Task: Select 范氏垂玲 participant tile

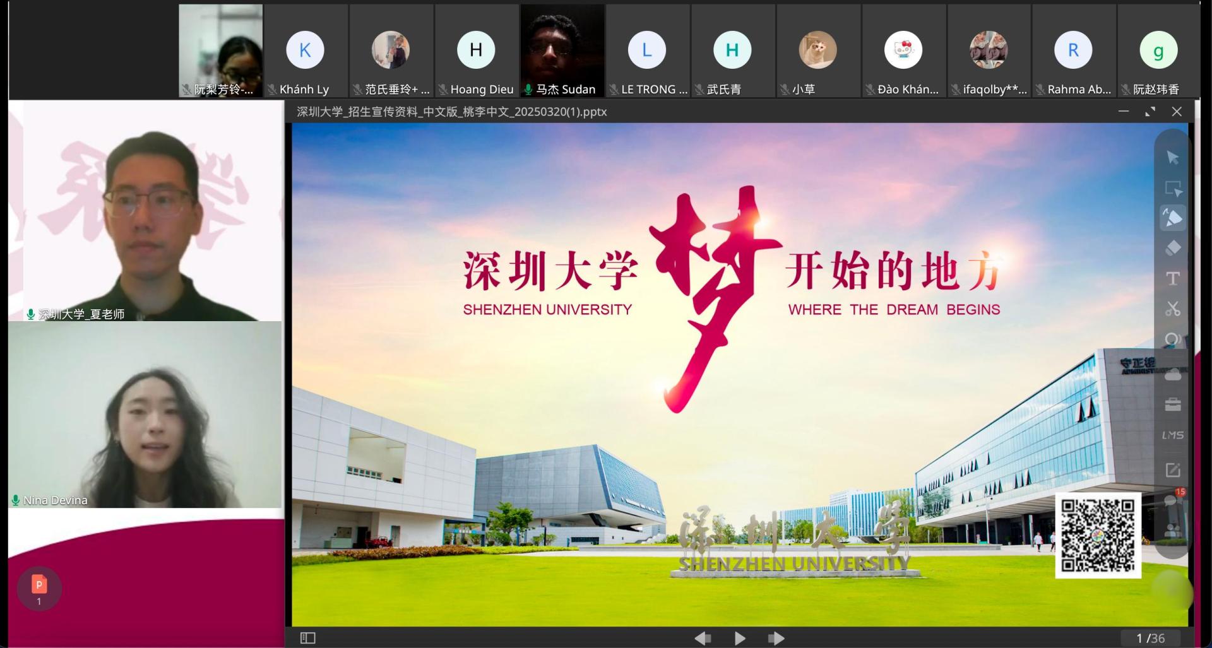Action: click(391, 50)
